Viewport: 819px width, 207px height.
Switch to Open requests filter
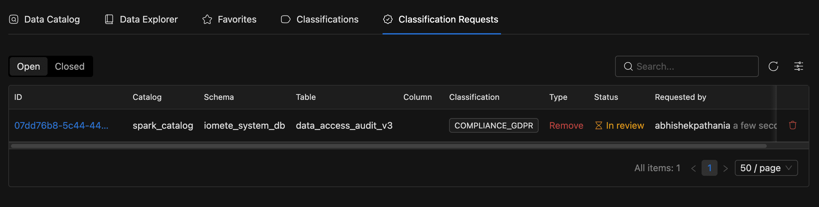click(x=29, y=66)
